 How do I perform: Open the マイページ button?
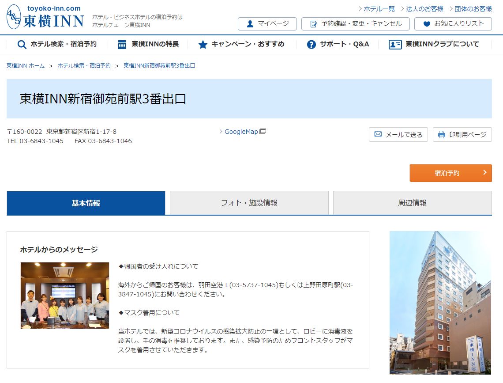click(x=267, y=24)
